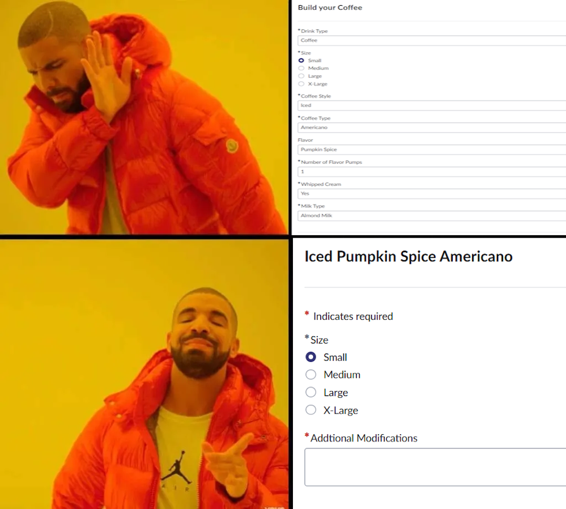
Task: Select Small under Iced Pumpkin Spice Americano
Action: coord(311,357)
